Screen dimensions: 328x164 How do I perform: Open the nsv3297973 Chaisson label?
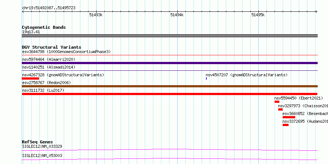(303, 106)
